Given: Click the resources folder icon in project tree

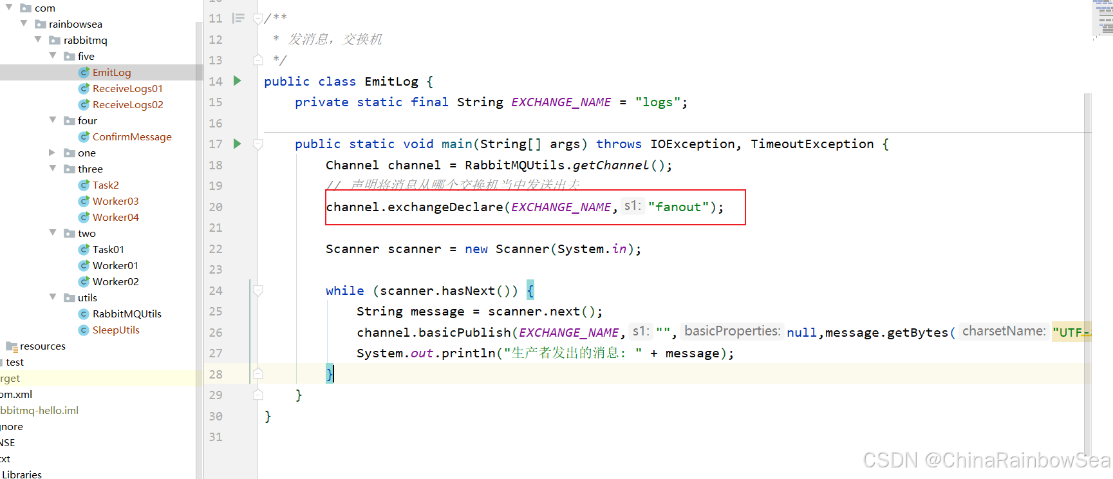Looking at the screenshot, I should click(12, 346).
